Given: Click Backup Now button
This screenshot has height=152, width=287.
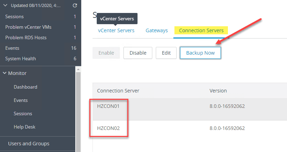Looking at the screenshot, I should click(200, 53).
